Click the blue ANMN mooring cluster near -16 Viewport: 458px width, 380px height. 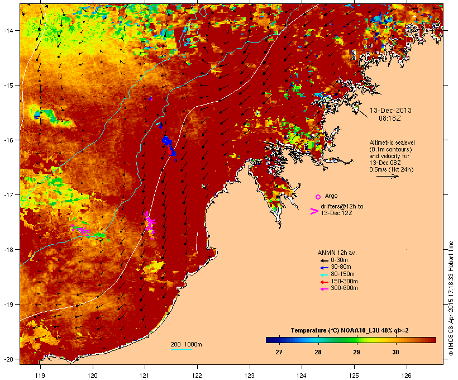(169, 146)
